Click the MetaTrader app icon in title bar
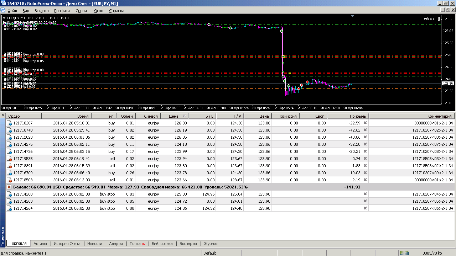 coord(4,3)
